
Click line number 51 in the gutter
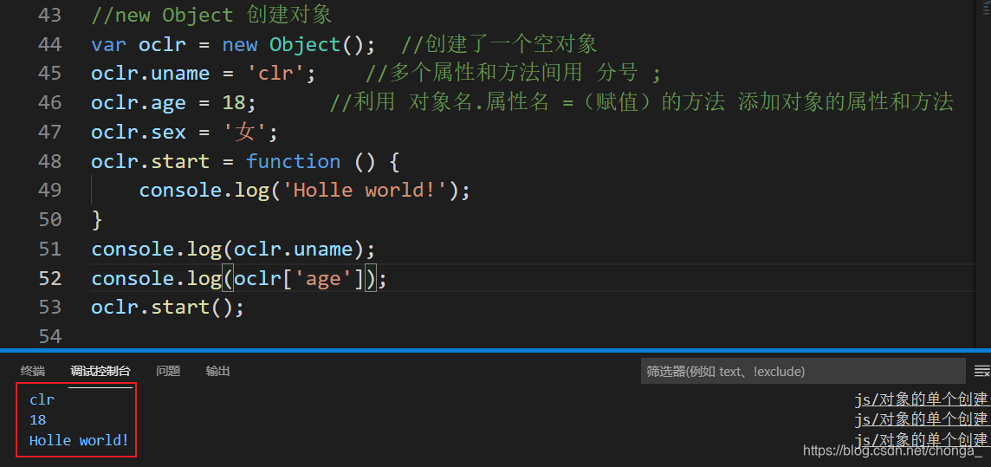tap(50, 249)
